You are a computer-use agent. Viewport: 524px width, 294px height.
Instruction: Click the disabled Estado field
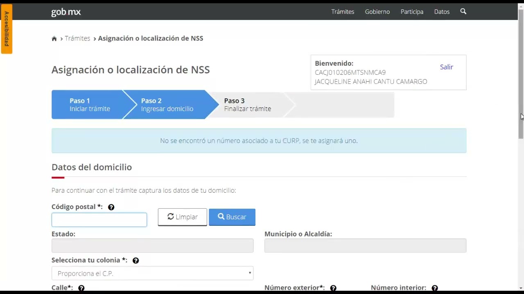tap(152, 245)
